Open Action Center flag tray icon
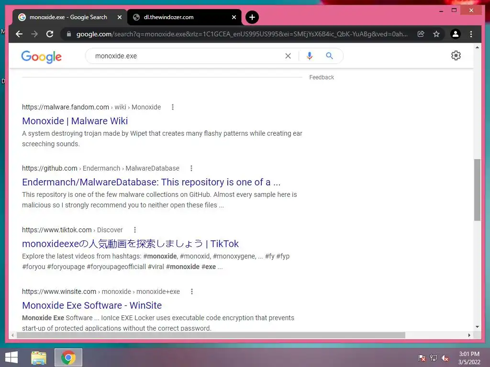This screenshot has width=490, height=367. pyautogui.click(x=422, y=358)
